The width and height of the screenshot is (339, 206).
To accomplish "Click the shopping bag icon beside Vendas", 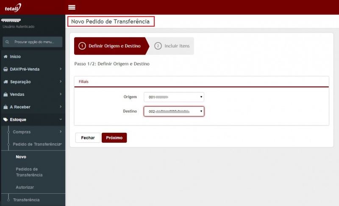I will (x=6, y=95).
